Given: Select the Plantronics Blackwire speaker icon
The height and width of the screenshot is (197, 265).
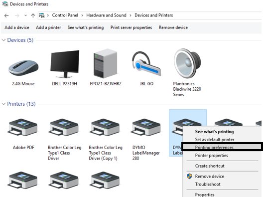Looking at the screenshot, I should click(x=187, y=63).
